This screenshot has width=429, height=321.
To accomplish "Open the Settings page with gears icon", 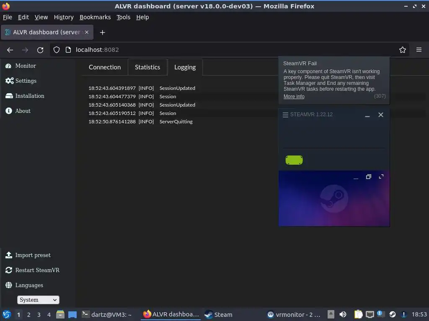I will (x=21, y=81).
